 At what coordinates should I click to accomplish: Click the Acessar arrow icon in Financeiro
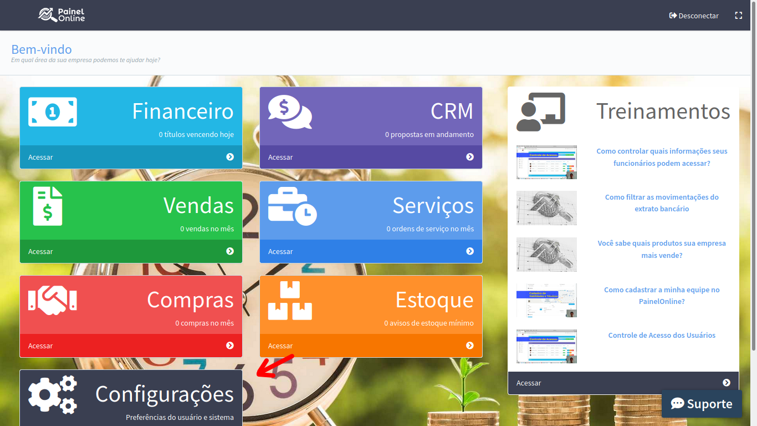[230, 157]
